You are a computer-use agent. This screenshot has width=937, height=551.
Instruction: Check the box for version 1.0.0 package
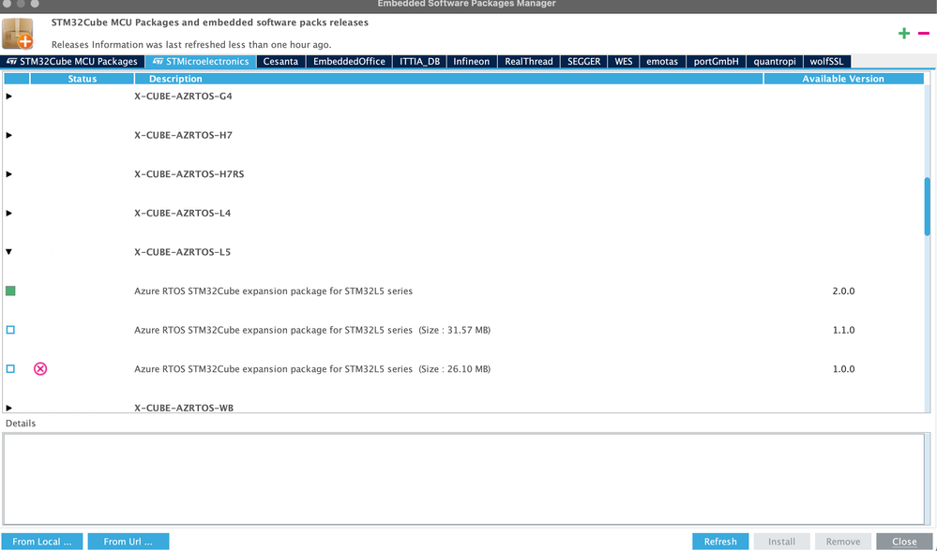pos(10,369)
